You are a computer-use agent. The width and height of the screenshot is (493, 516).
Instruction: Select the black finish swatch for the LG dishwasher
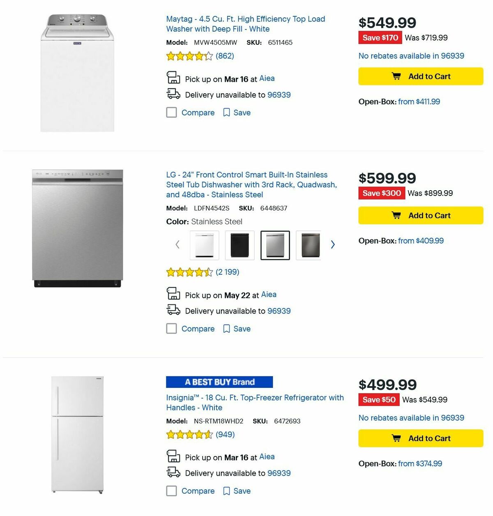pyautogui.click(x=239, y=245)
